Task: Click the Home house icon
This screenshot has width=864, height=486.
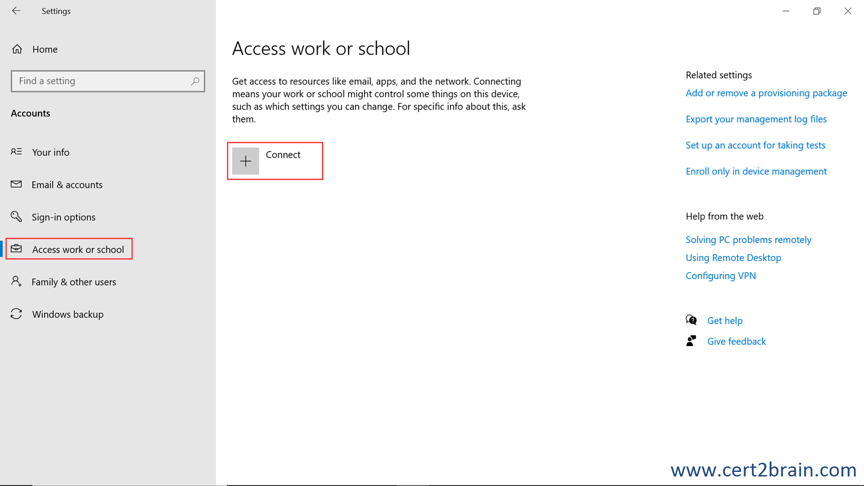Action: tap(17, 49)
